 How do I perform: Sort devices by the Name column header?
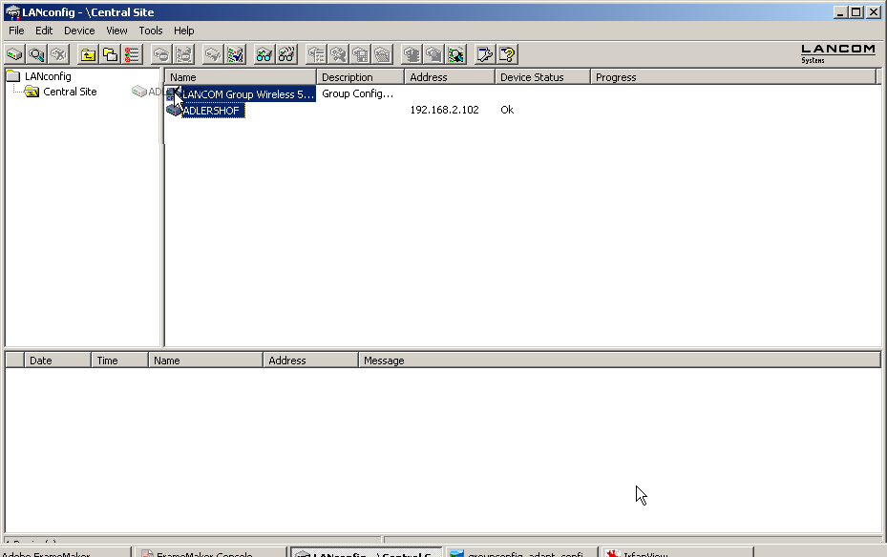[x=241, y=77]
